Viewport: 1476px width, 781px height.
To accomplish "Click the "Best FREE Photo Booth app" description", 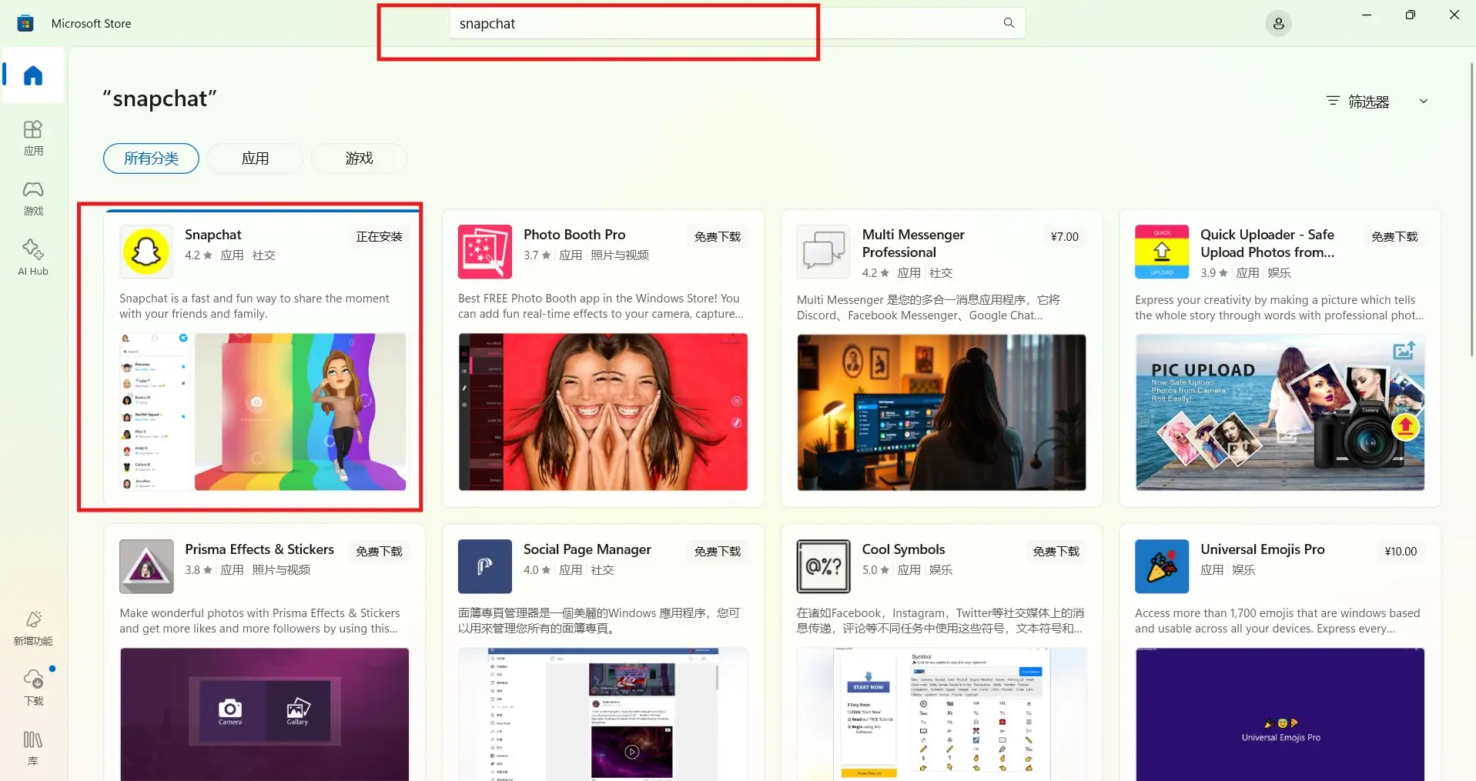I will tap(601, 306).
